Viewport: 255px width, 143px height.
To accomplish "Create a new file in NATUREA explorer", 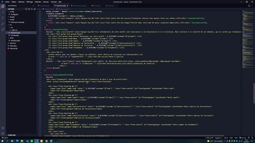I will click(26, 9).
